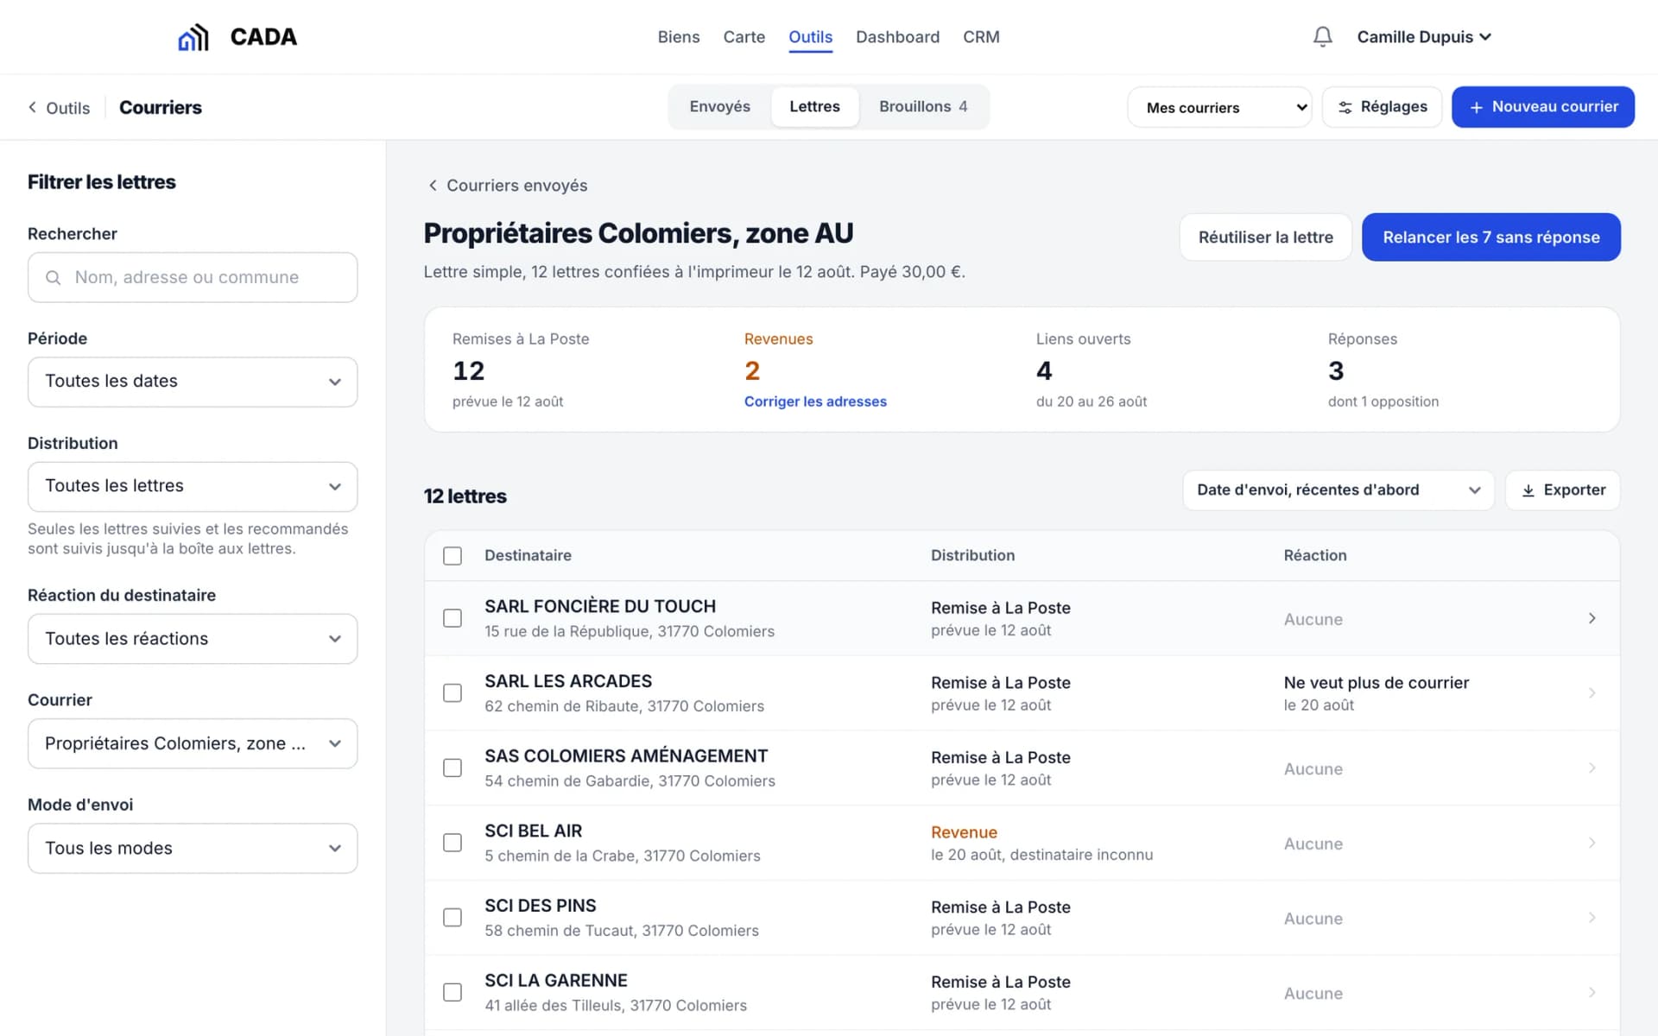Expand the Tous les modes dropdown
This screenshot has height=1036, width=1658.
(193, 848)
